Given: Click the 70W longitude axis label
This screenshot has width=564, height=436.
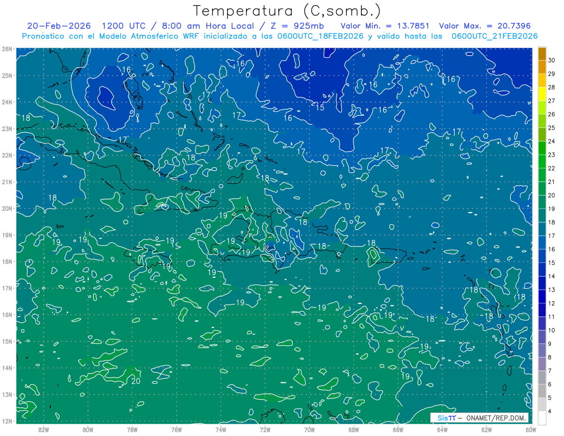Looking at the screenshot, I should [309, 429].
